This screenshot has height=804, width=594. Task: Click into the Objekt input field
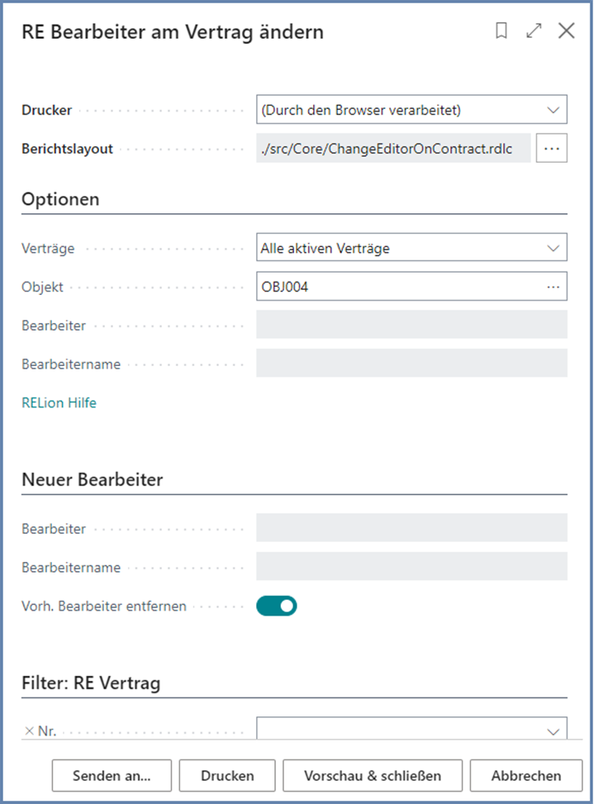397,286
